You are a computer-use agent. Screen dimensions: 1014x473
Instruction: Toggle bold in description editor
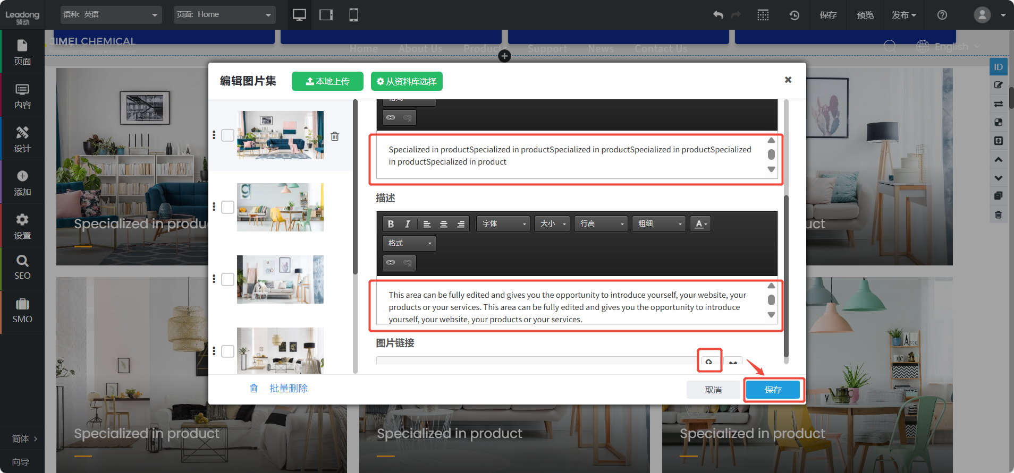(391, 224)
